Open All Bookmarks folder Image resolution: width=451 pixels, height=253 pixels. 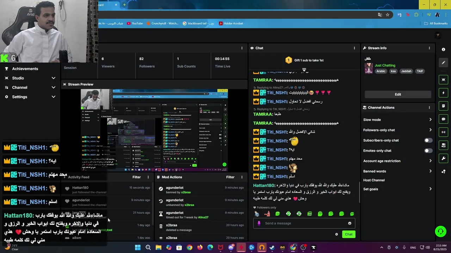436,24
